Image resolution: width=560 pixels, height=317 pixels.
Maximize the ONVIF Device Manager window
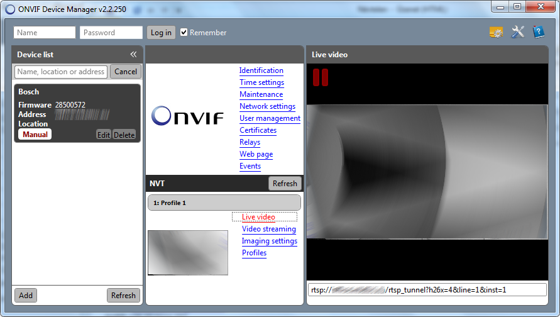517,7
